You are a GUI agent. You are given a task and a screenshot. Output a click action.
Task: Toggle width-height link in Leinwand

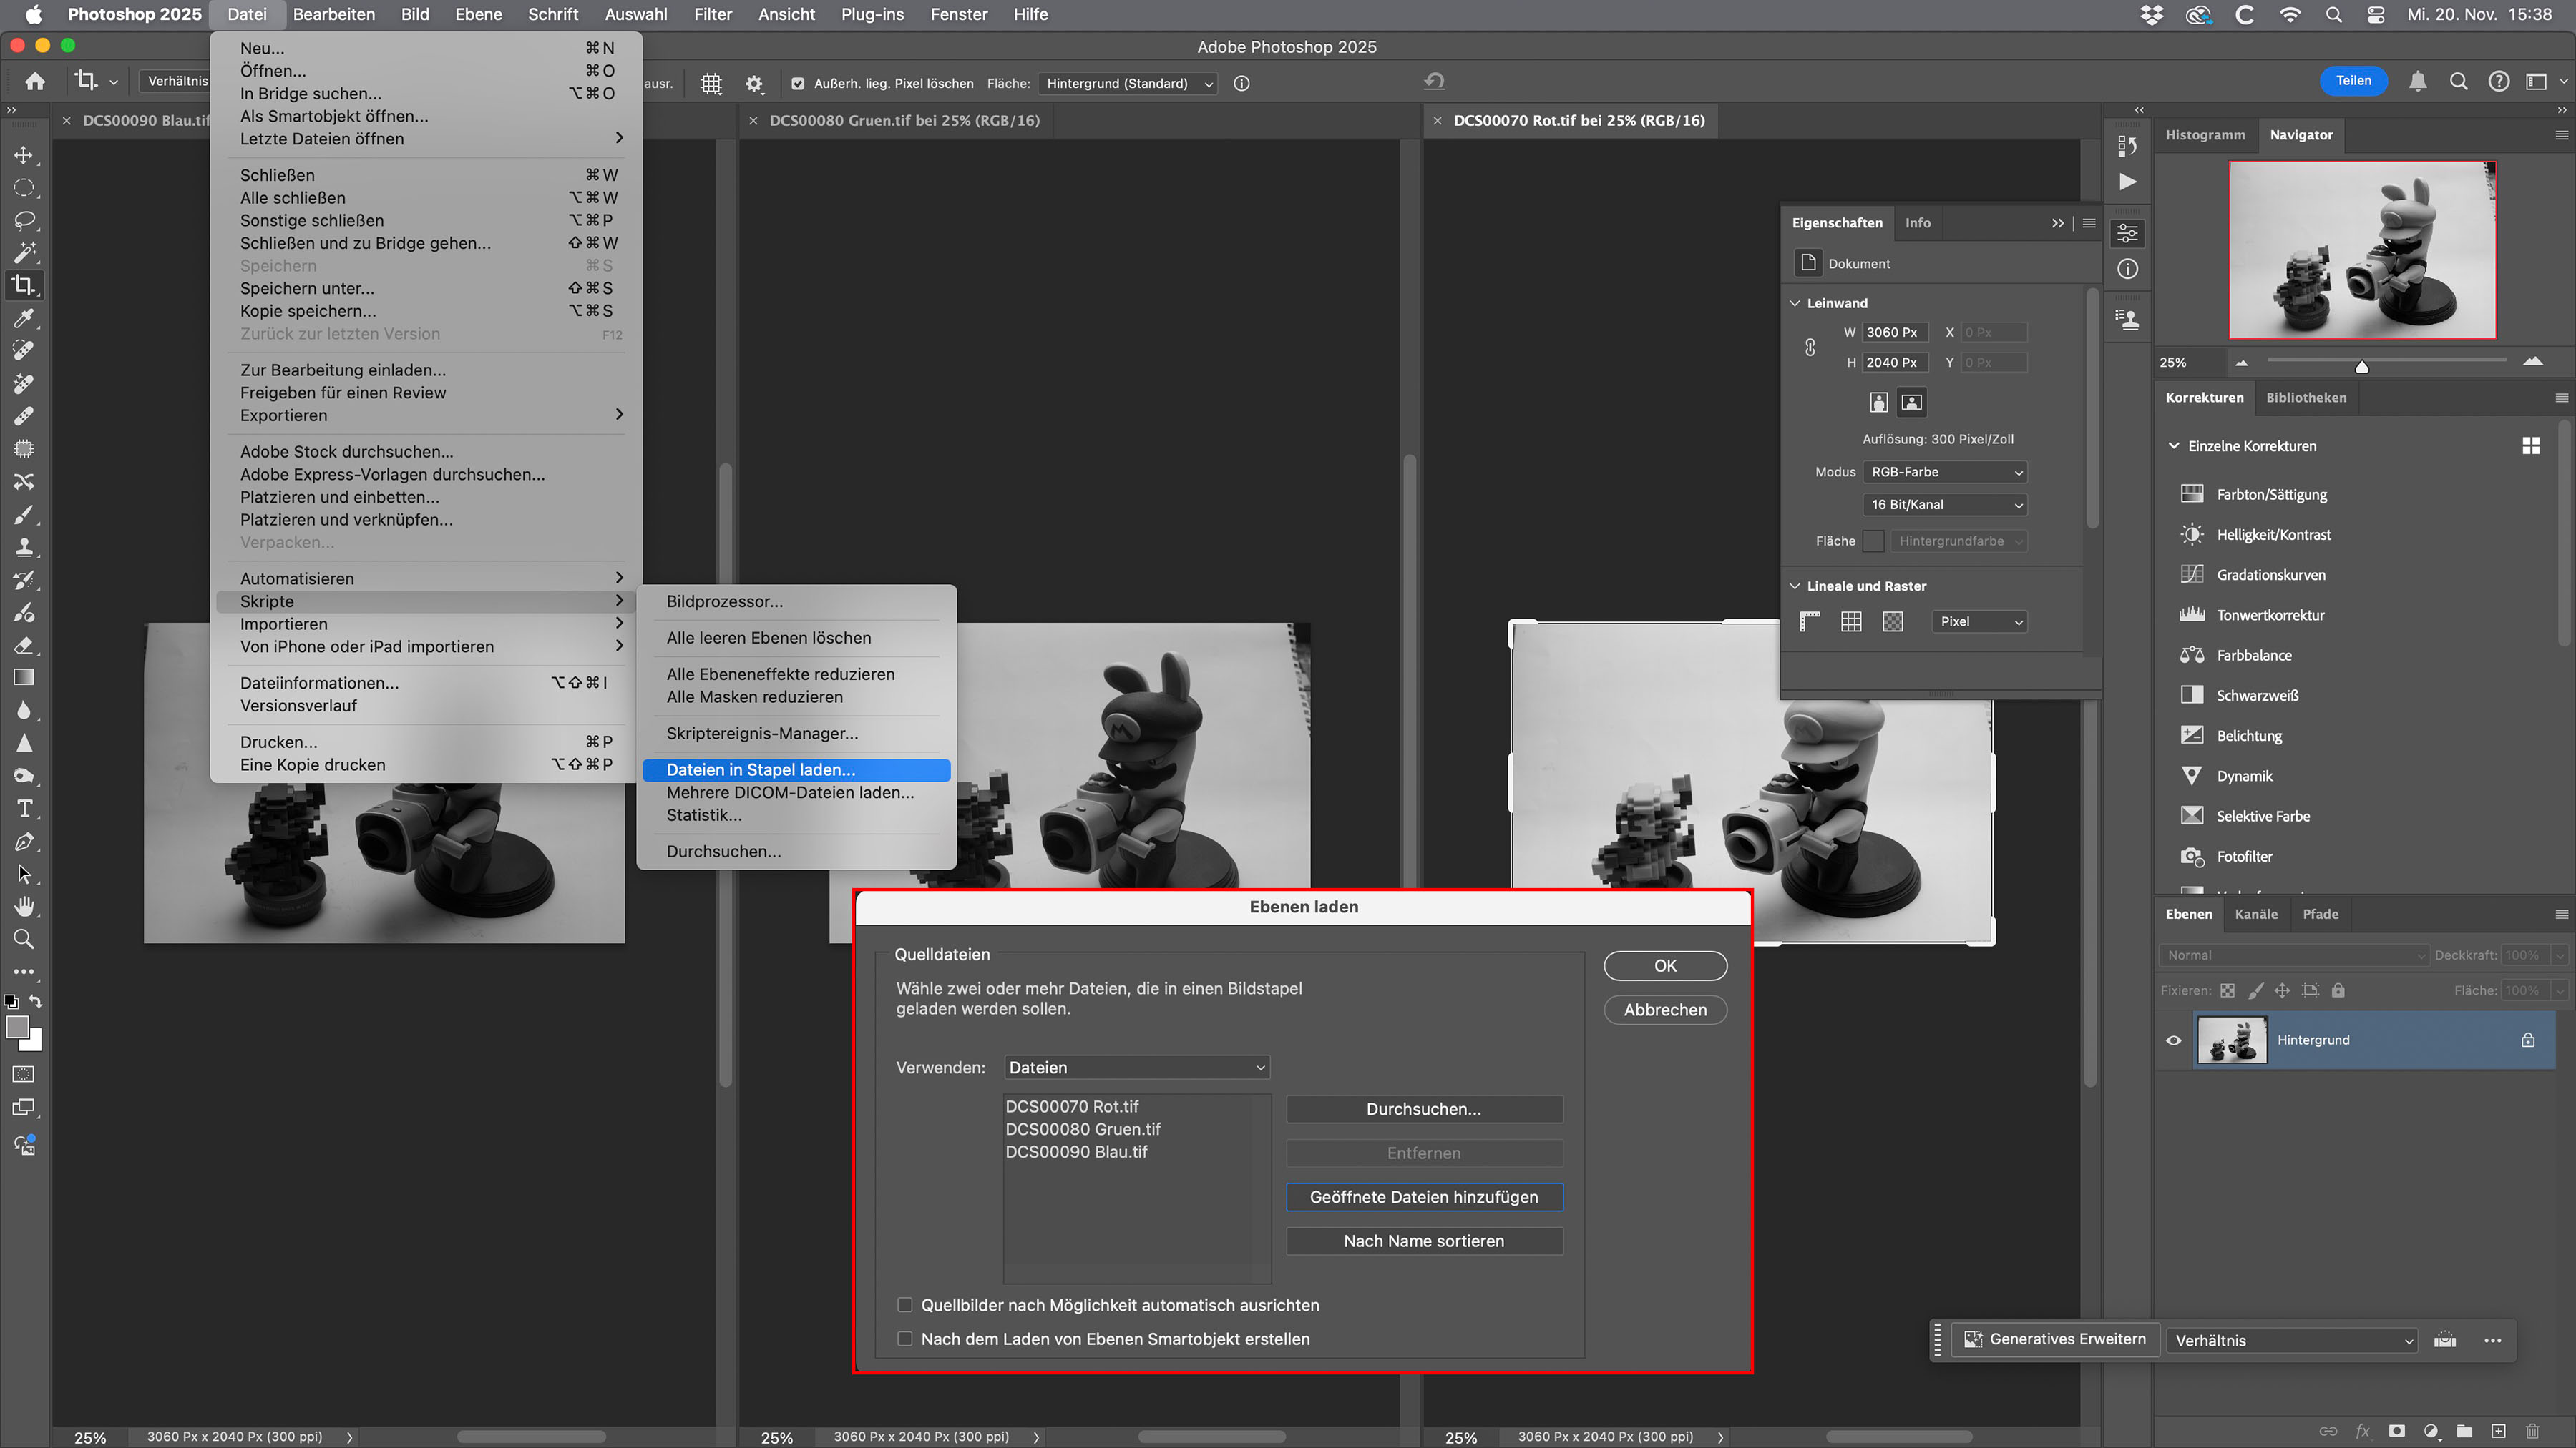pyautogui.click(x=1810, y=347)
